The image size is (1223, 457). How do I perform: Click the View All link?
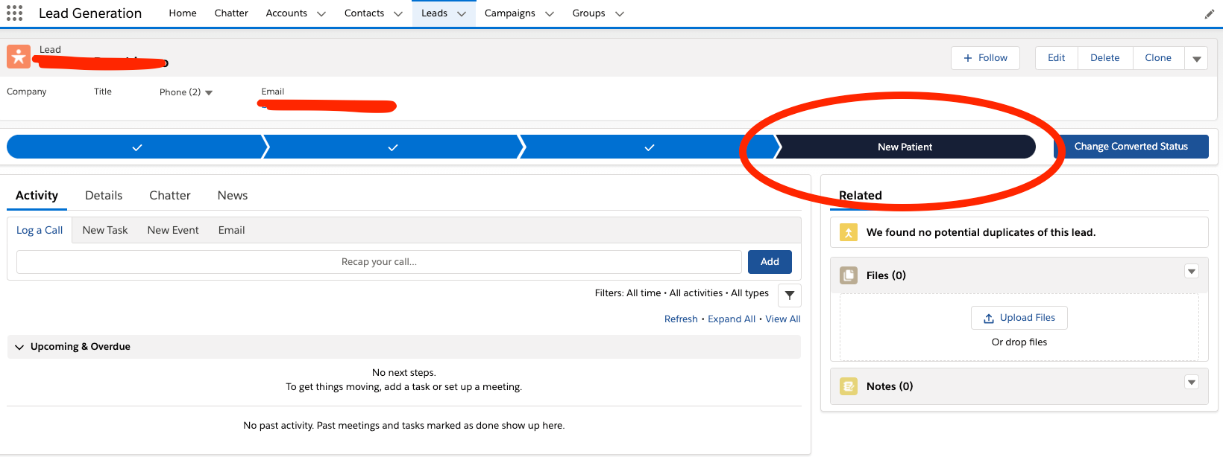click(783, 319)
